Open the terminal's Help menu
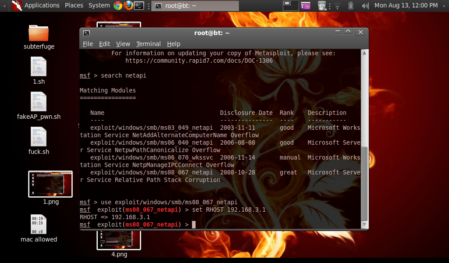Screen dimensions: 449x263 (174, 44)
